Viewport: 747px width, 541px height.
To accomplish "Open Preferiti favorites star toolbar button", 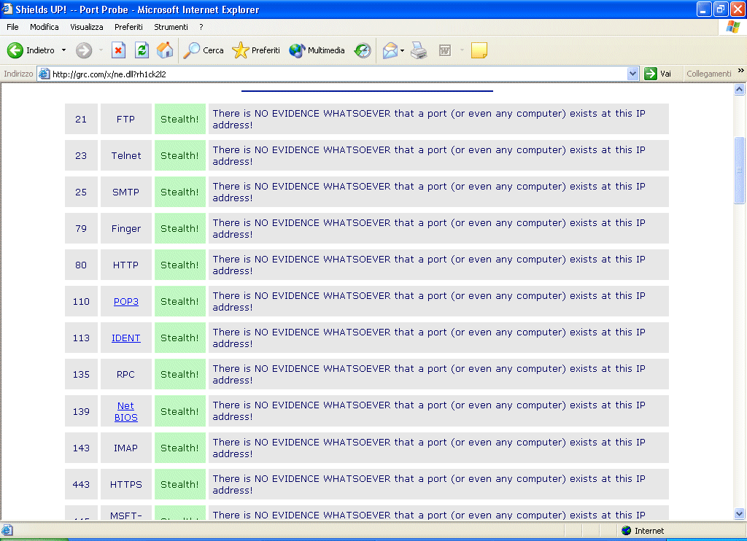I will 256,50.
